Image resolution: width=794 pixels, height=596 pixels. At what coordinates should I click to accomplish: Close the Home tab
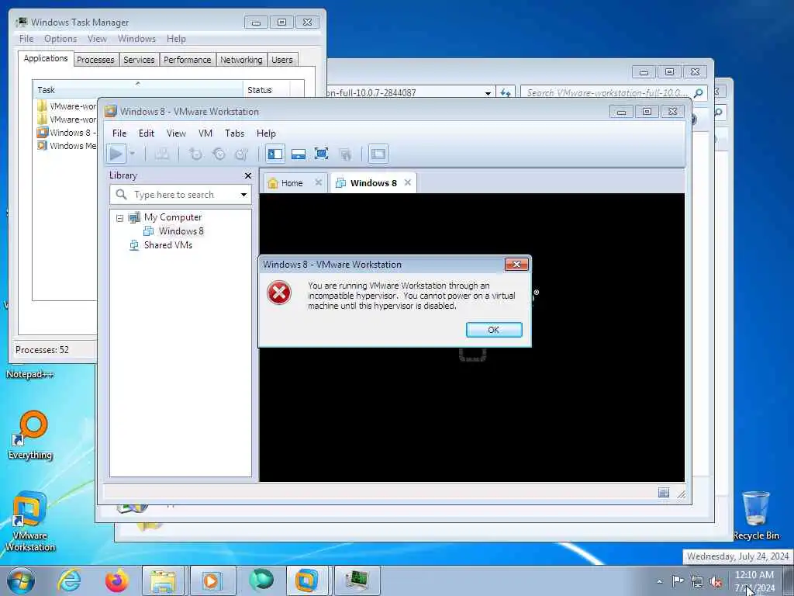click(x=318, y=182)
